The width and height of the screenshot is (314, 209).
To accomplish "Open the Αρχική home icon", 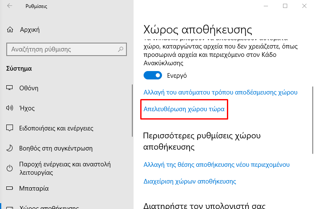I will 10,30.
